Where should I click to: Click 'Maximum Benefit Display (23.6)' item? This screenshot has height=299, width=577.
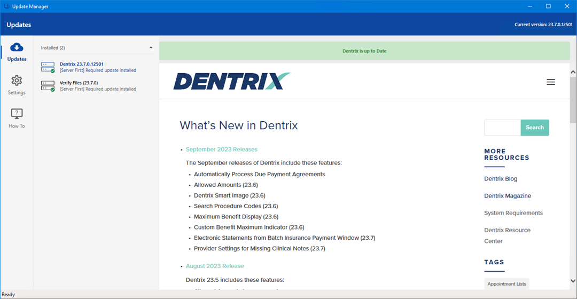pyautogui.click(x=236, y=217)
